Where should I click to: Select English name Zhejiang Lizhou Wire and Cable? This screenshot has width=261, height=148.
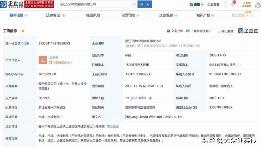click(x=154, y=117)
